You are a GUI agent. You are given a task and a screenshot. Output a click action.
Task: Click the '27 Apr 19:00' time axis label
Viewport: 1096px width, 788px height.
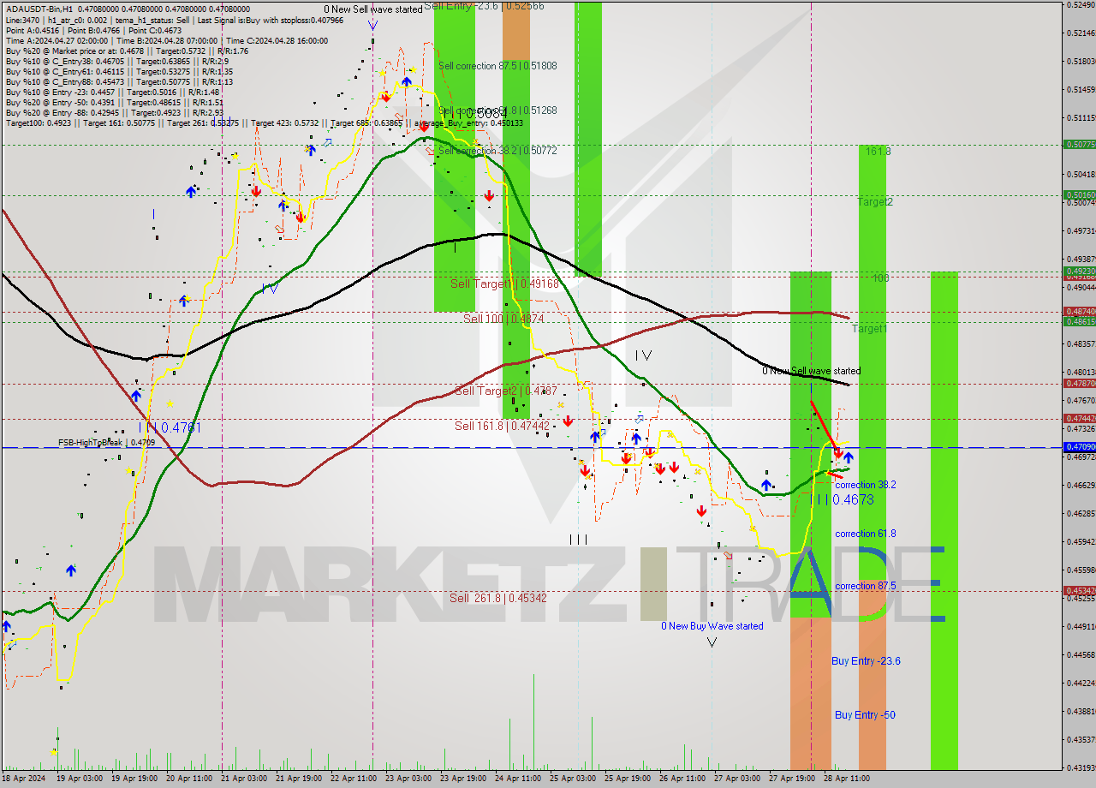[792, 779]
